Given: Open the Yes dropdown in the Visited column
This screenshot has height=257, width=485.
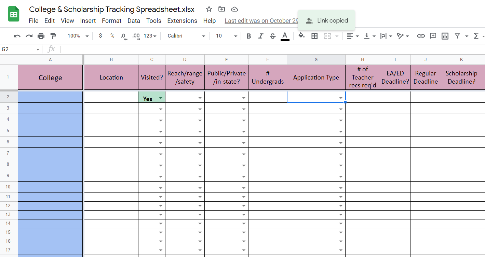Looking at the screenshot, I should (161, 98).
